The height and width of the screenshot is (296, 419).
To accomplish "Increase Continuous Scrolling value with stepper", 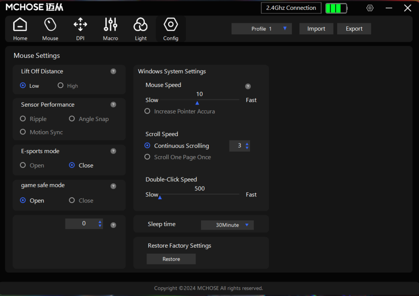I will (247, 144).
